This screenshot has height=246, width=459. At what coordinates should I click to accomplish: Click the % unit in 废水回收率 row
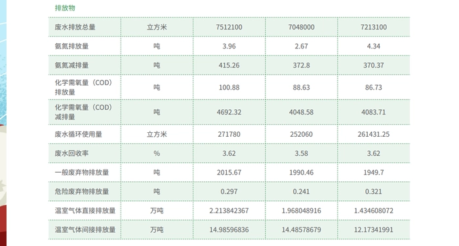[x=157, y=153]
